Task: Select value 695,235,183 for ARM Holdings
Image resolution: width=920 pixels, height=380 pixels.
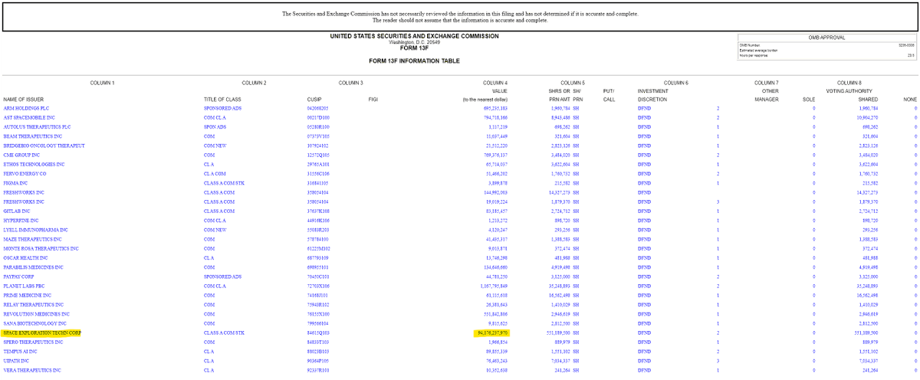Action: (x=495, y=109)
